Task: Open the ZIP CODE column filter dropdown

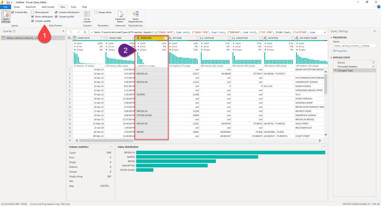Action: point(197,38)
